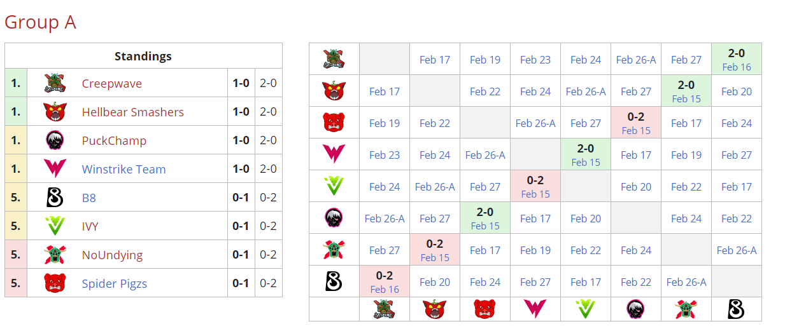
Task: Go to the Winstrike Team link
Action: [124, 170]
